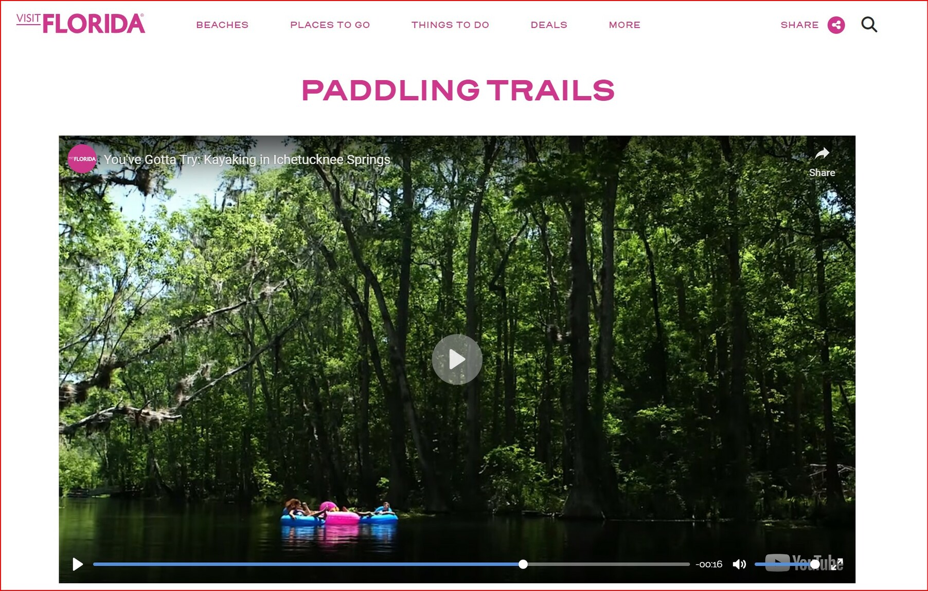Viewport: 928px width, 591px height.
Task: Click the pink share circle icon
Action: 836,25
